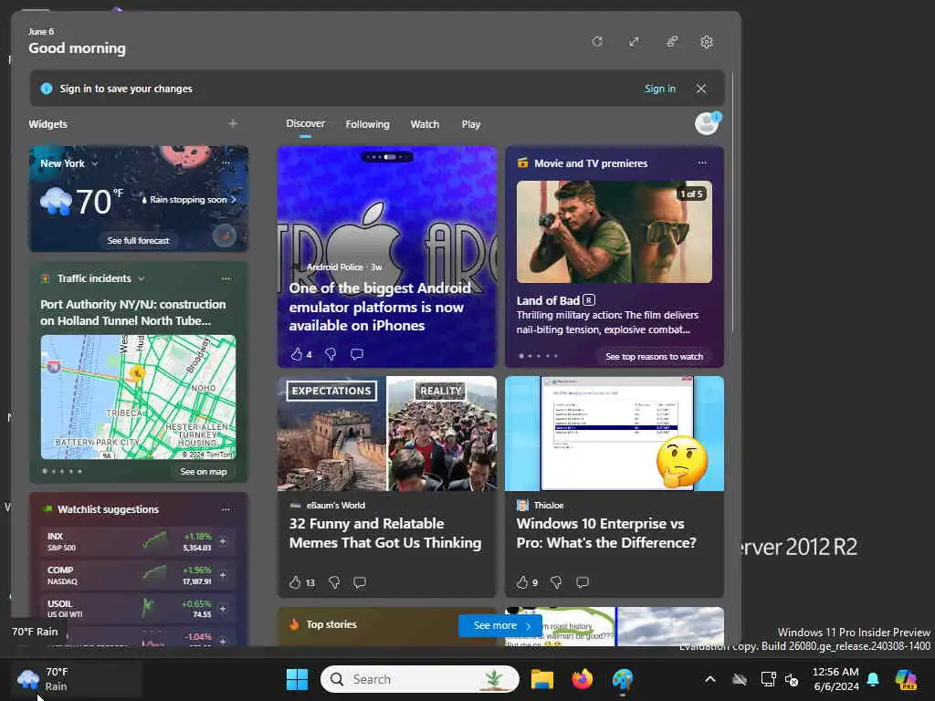Open the Top stories card header
The image size is (935, 701).
click(331, 624)
